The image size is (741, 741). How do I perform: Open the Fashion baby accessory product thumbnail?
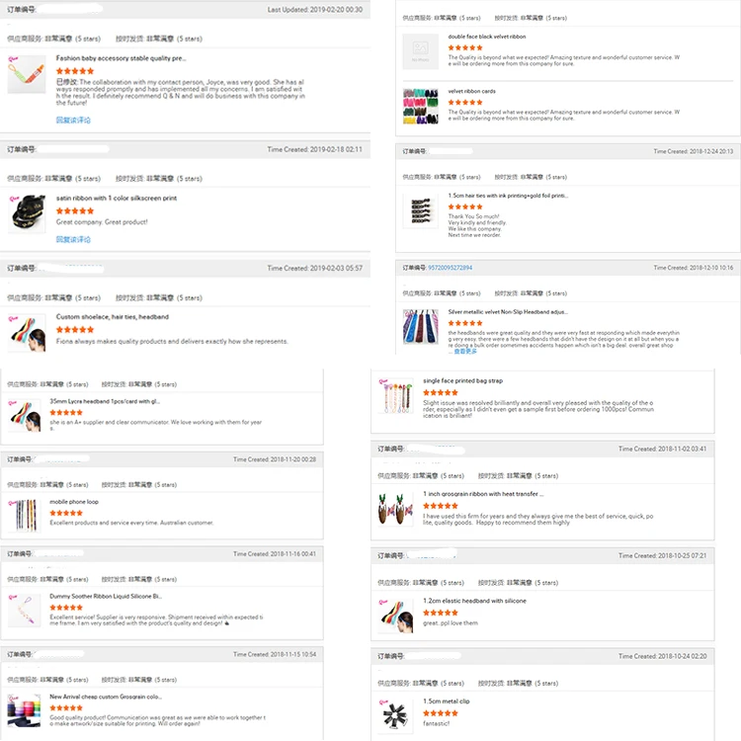[x=27, y=74]
